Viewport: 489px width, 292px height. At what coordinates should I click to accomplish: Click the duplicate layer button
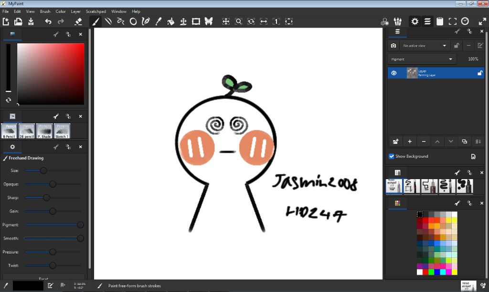(464, 141)
